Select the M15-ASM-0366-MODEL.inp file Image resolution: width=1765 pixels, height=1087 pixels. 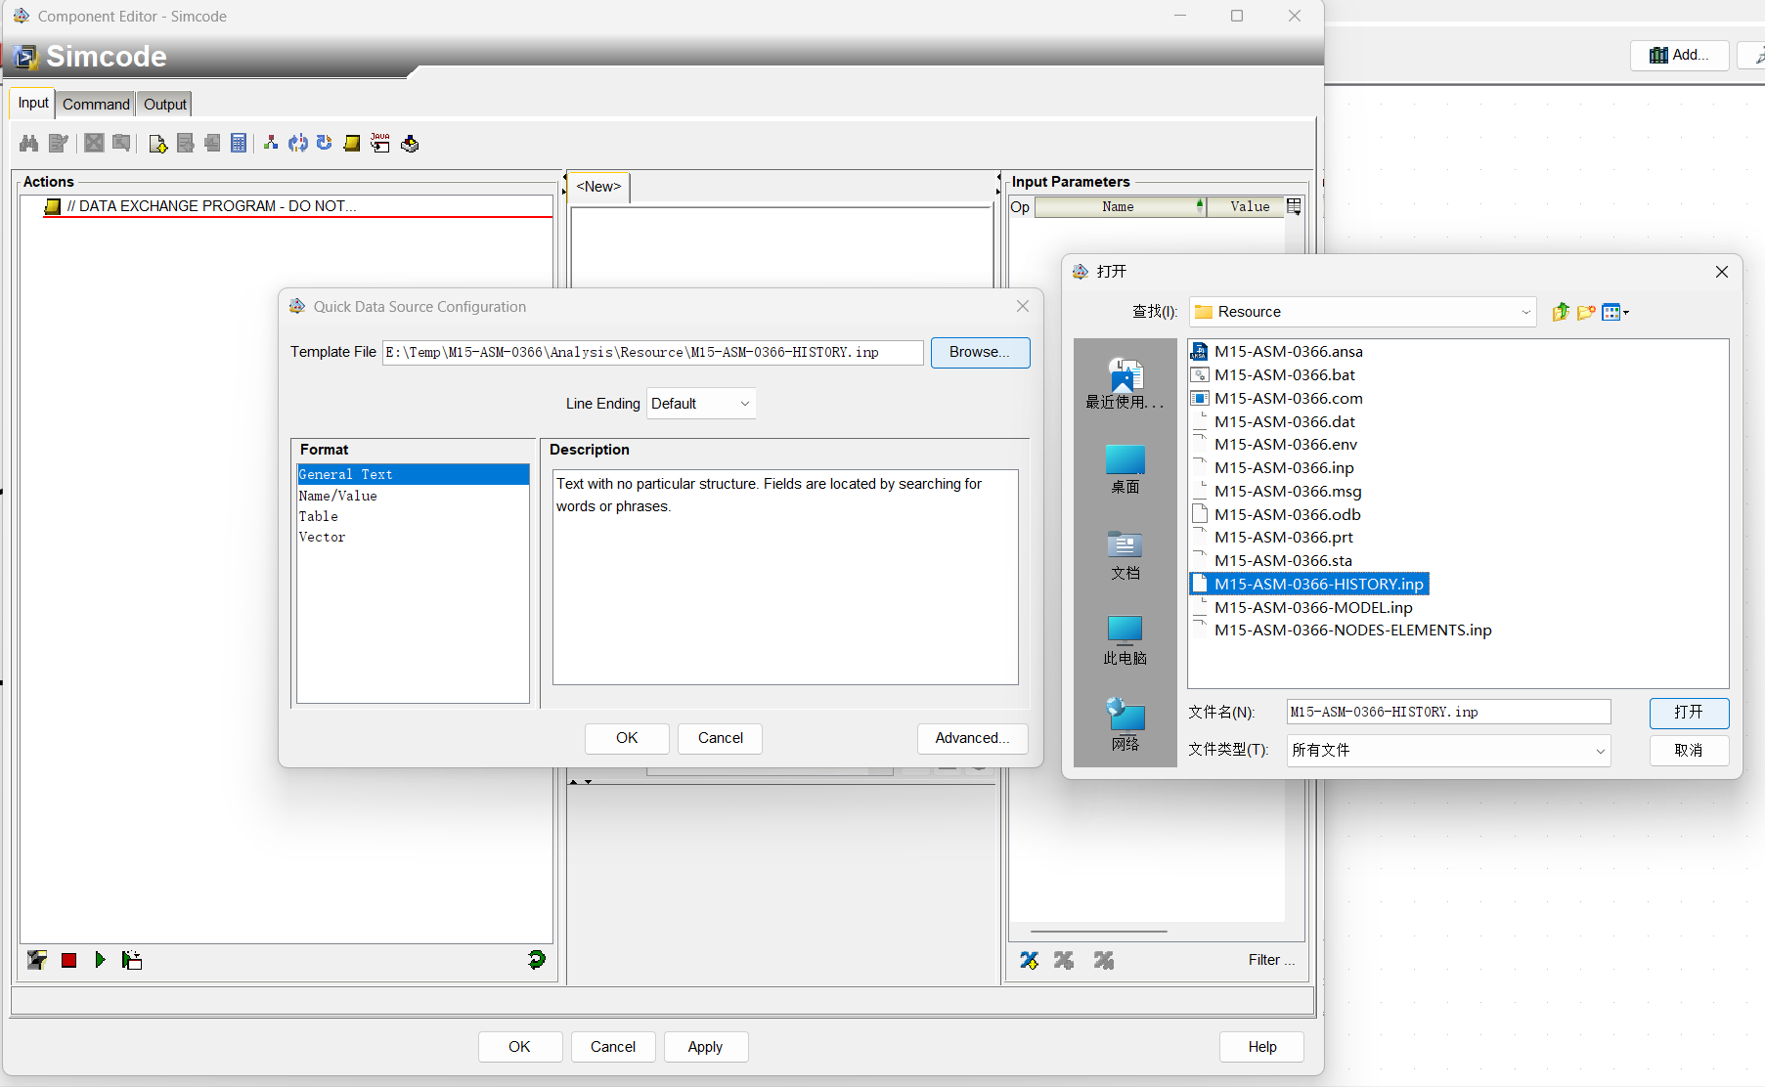point(1312,607)
